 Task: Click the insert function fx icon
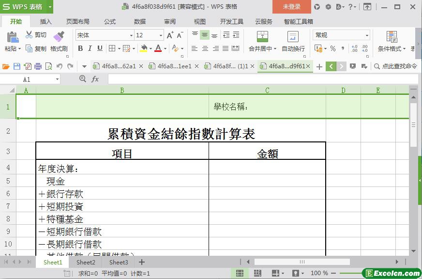[x=95, y=79]
